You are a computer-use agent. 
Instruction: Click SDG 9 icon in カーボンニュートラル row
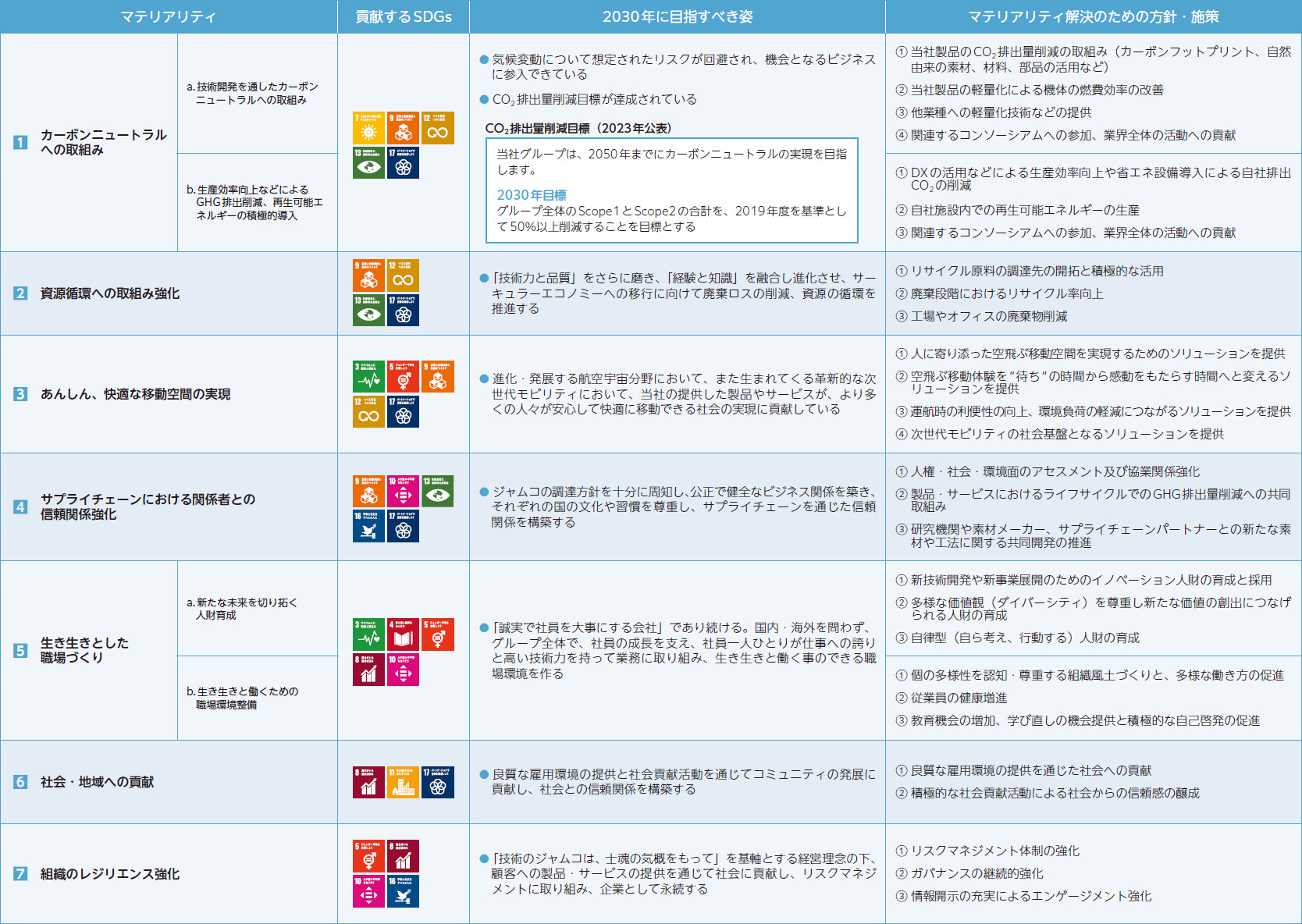(x=403, y=129)
